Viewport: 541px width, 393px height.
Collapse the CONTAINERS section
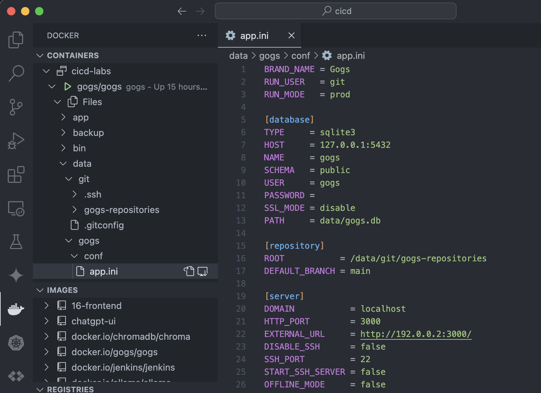point(40,55)
